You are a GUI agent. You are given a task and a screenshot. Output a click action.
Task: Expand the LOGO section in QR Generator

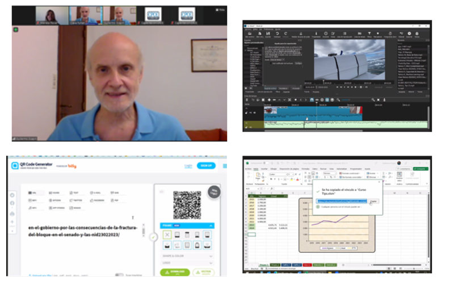point(187,263)
